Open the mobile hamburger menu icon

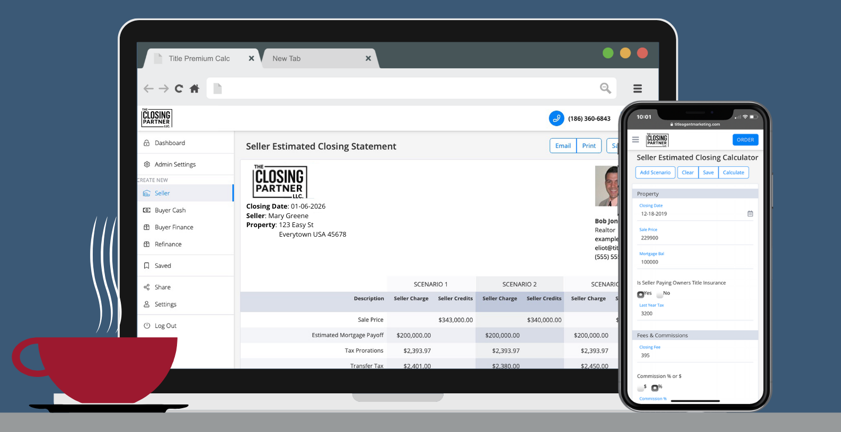[635, 140]
